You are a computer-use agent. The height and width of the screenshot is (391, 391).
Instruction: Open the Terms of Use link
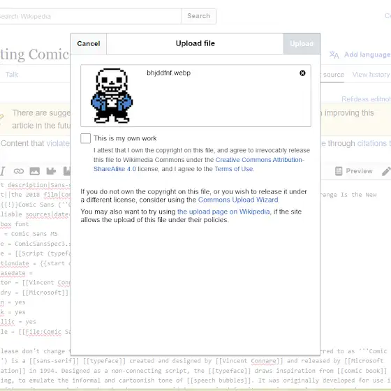coord(234,169)
